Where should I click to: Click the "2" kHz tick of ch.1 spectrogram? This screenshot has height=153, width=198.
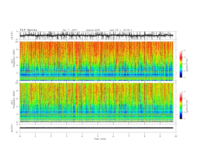[17, 73]
